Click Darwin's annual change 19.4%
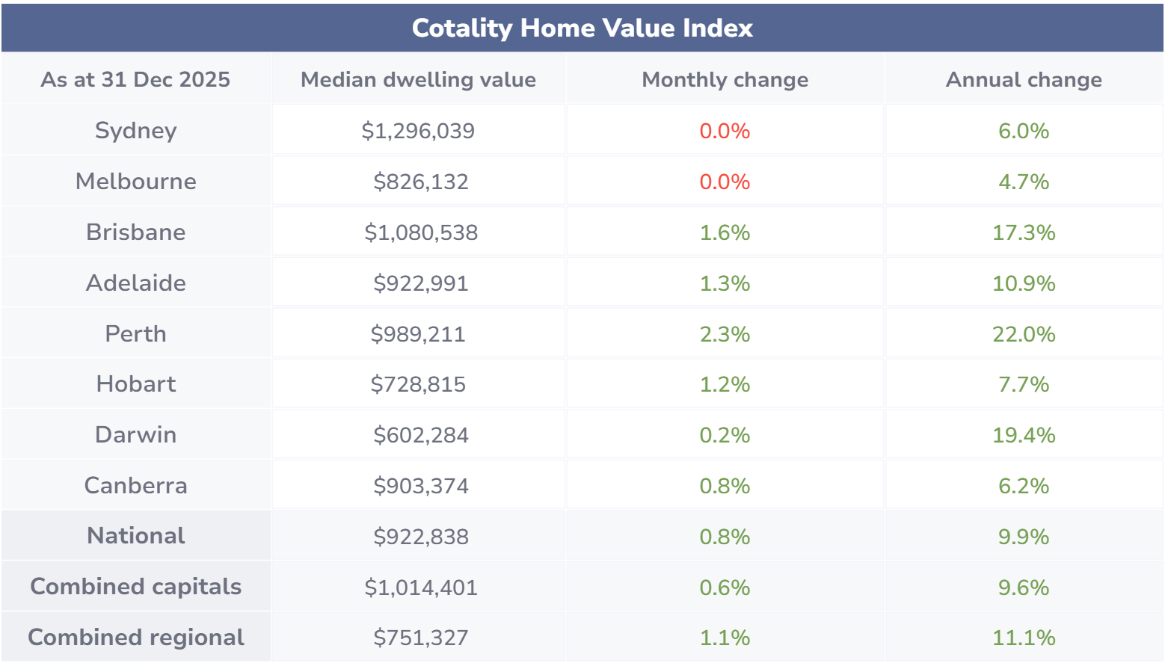Viewport: 1165px width, 666px height. point(1023,435)
